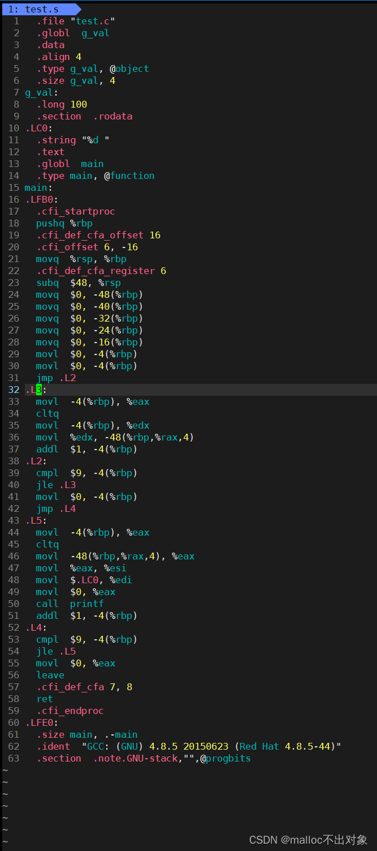The width and height of the screenshot is (377, 851).
Task: Click line number 32 in gutter
Action: [x=14, y=390]
